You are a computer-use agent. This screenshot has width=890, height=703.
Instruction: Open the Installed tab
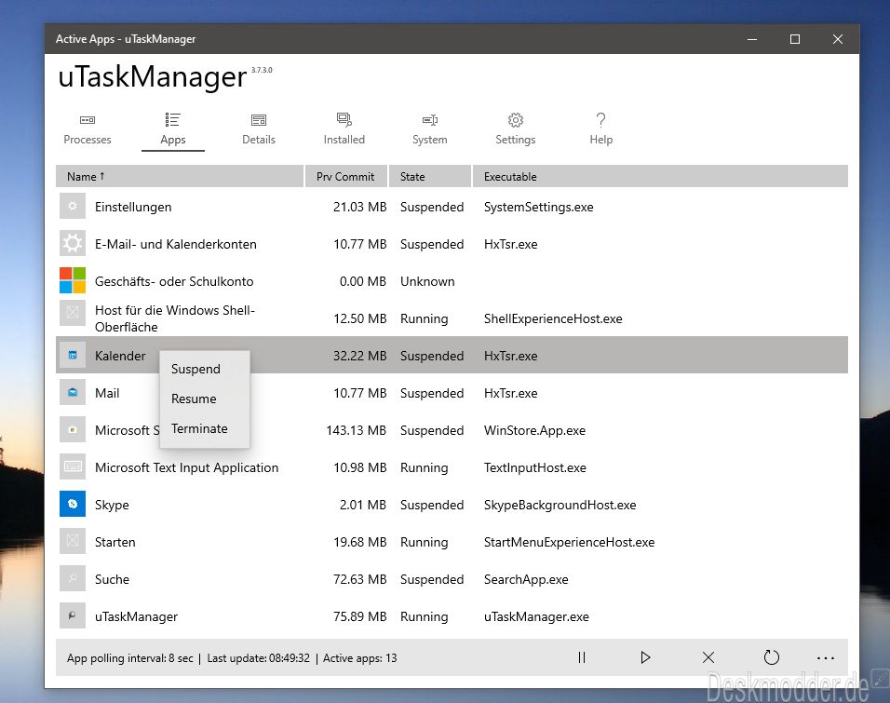(x=344, y=129)
